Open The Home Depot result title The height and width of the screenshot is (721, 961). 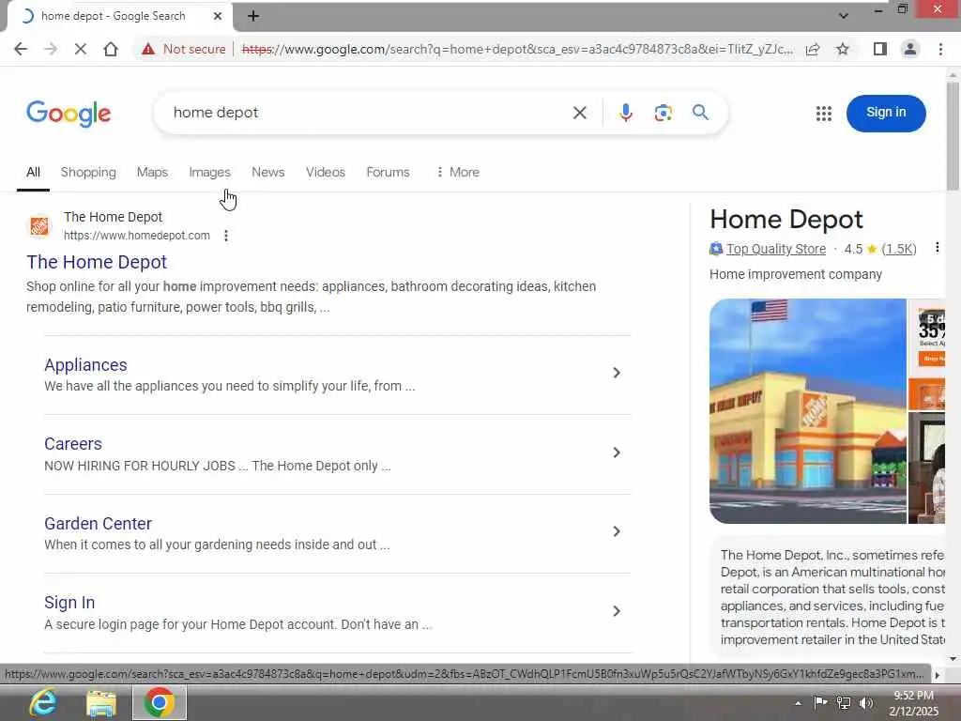click(x=97, y=262)
